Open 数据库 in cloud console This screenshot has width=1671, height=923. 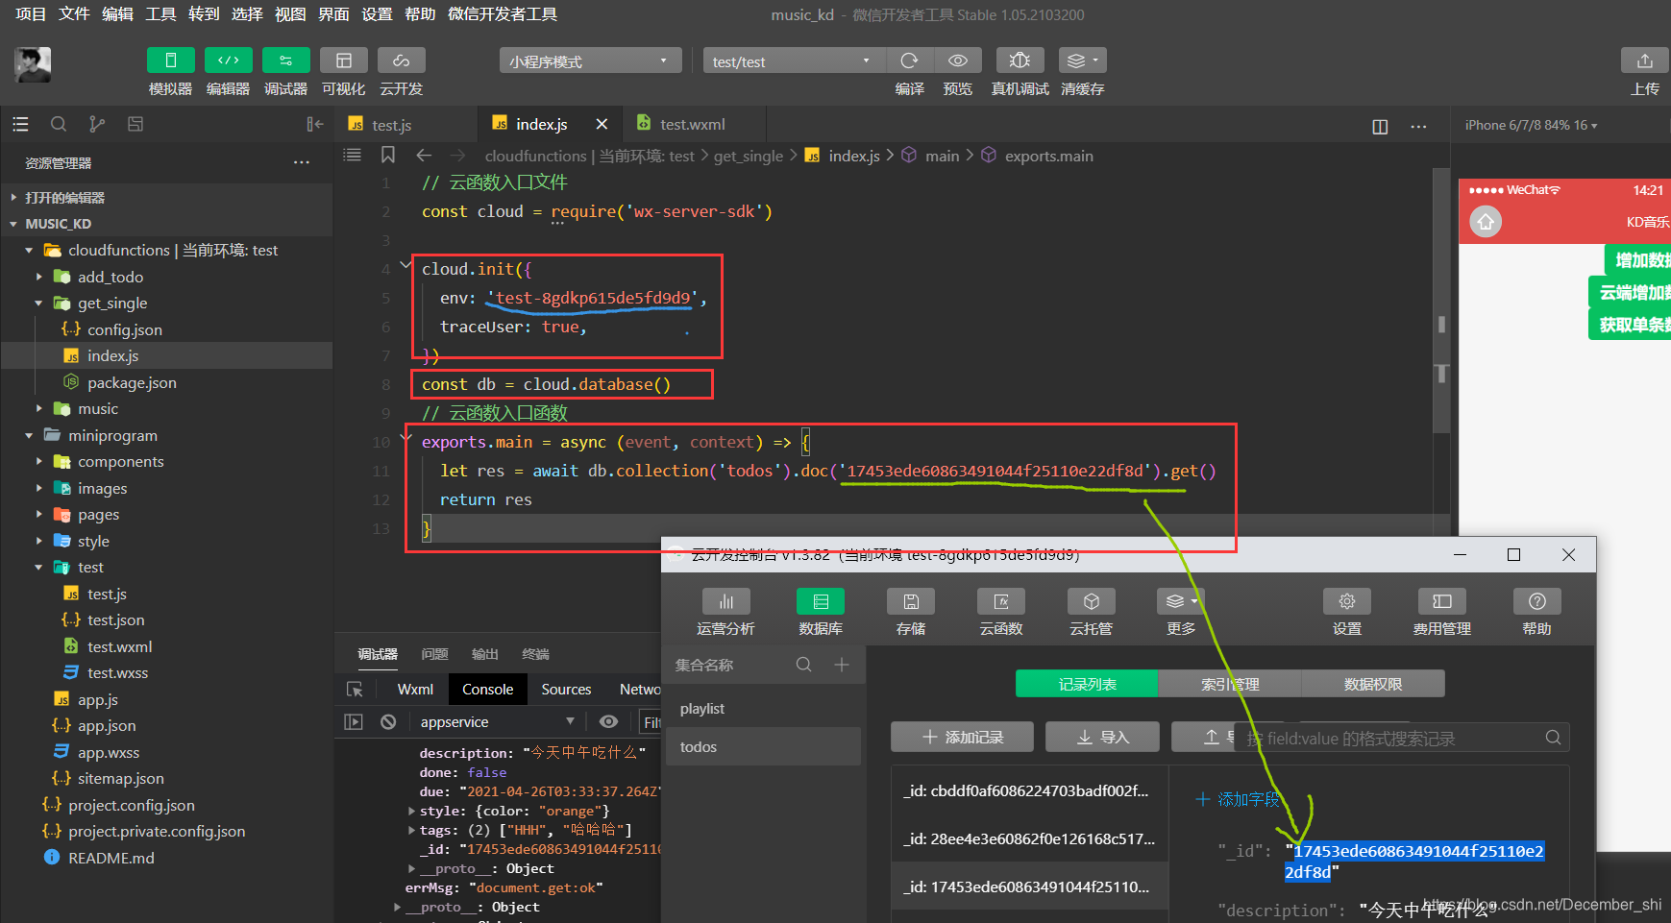pos(821,613)
